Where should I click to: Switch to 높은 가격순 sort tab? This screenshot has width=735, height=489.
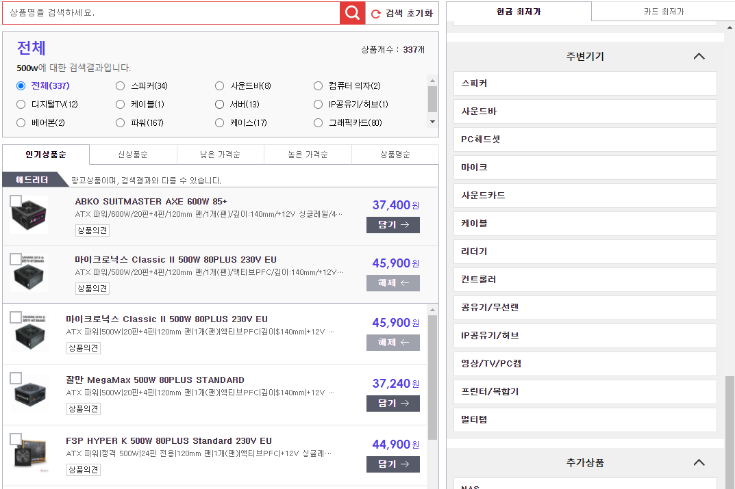click(308, 155)
